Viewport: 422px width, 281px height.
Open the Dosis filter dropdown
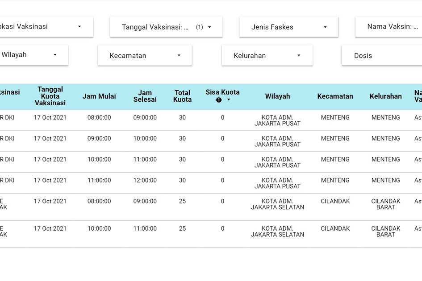pos(381,56)
